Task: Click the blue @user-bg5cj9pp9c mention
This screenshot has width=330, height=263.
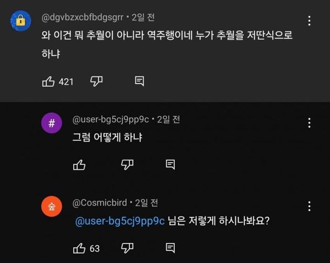Action: (x=120, y=221)
